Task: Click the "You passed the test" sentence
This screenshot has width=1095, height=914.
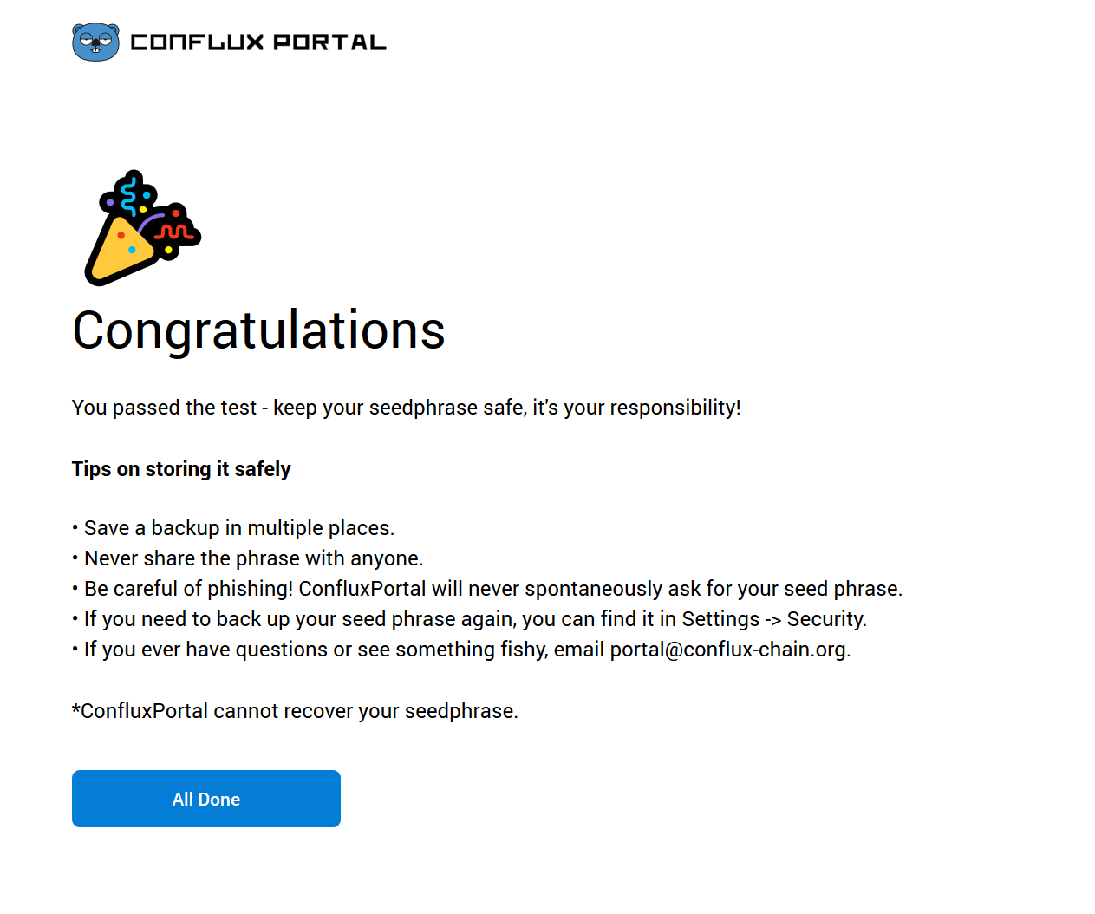Action: (165, 408)
